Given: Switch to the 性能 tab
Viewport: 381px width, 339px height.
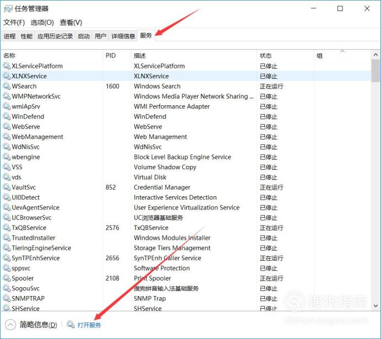Looking at the screenshot, I should tap(26, 36).
